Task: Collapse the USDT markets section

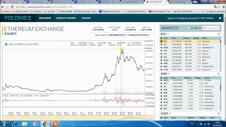Action: 170,114
